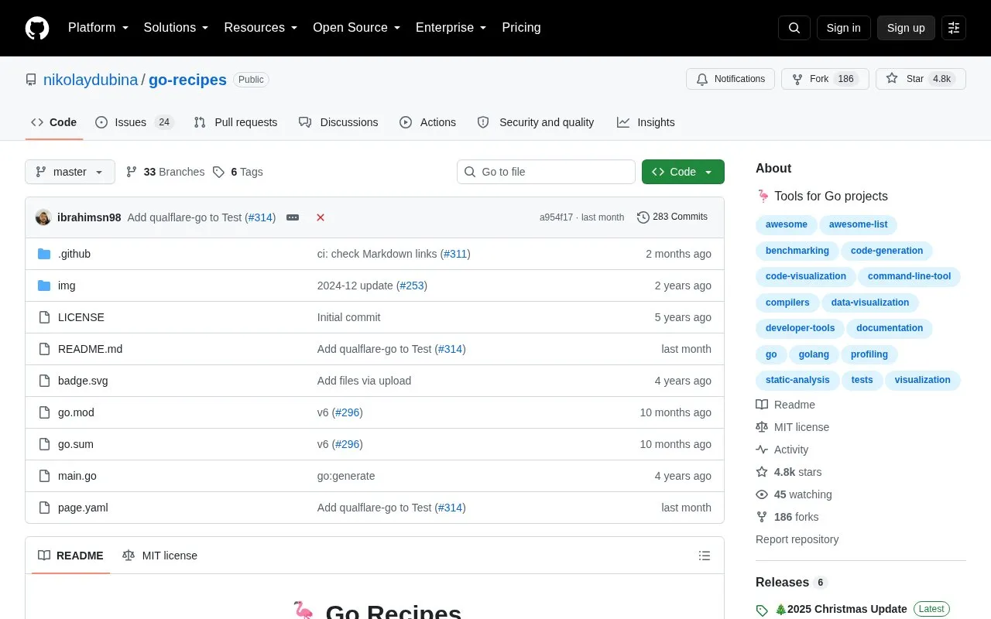Click the branch icon beside 33 Branches
The width and height of the screenshot is (991, 619).
pos(132,172)
